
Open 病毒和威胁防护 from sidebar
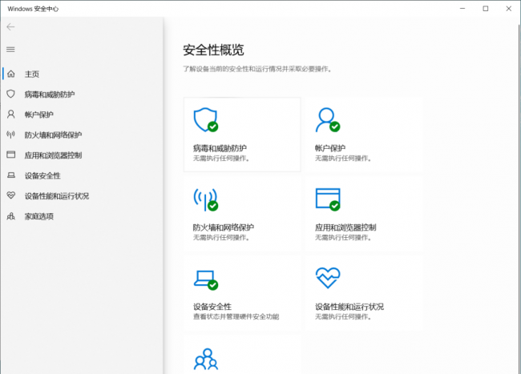tap(50, 95)
